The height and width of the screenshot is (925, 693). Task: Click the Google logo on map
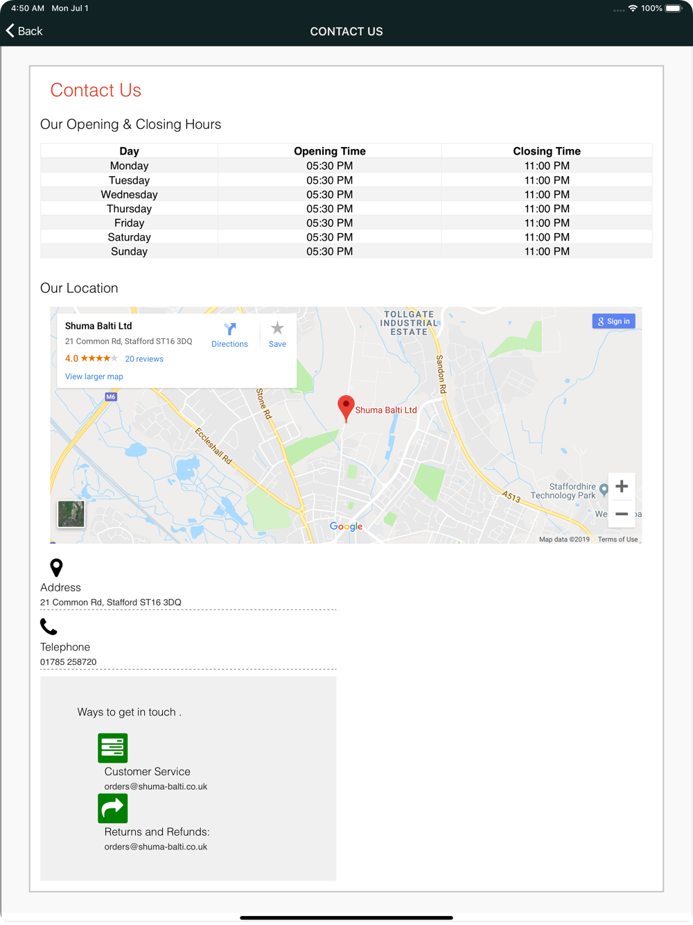[x=346, y=526]
